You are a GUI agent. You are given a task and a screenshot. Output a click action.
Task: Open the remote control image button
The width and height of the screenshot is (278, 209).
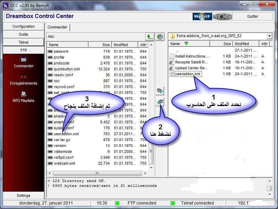[222, 17]
